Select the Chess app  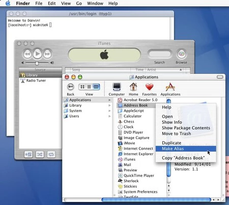[x=126, y=122]
